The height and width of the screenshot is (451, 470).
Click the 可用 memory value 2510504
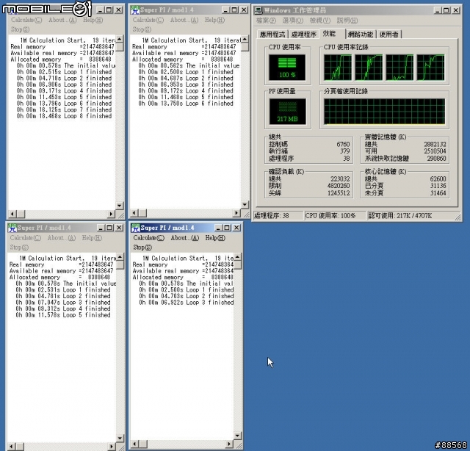(435, 151)
